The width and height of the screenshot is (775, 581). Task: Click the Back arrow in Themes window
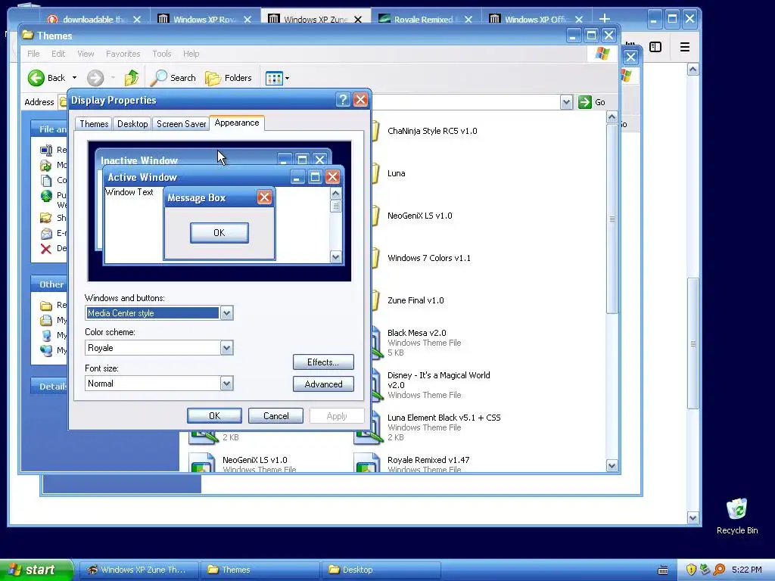coord(36,78)
